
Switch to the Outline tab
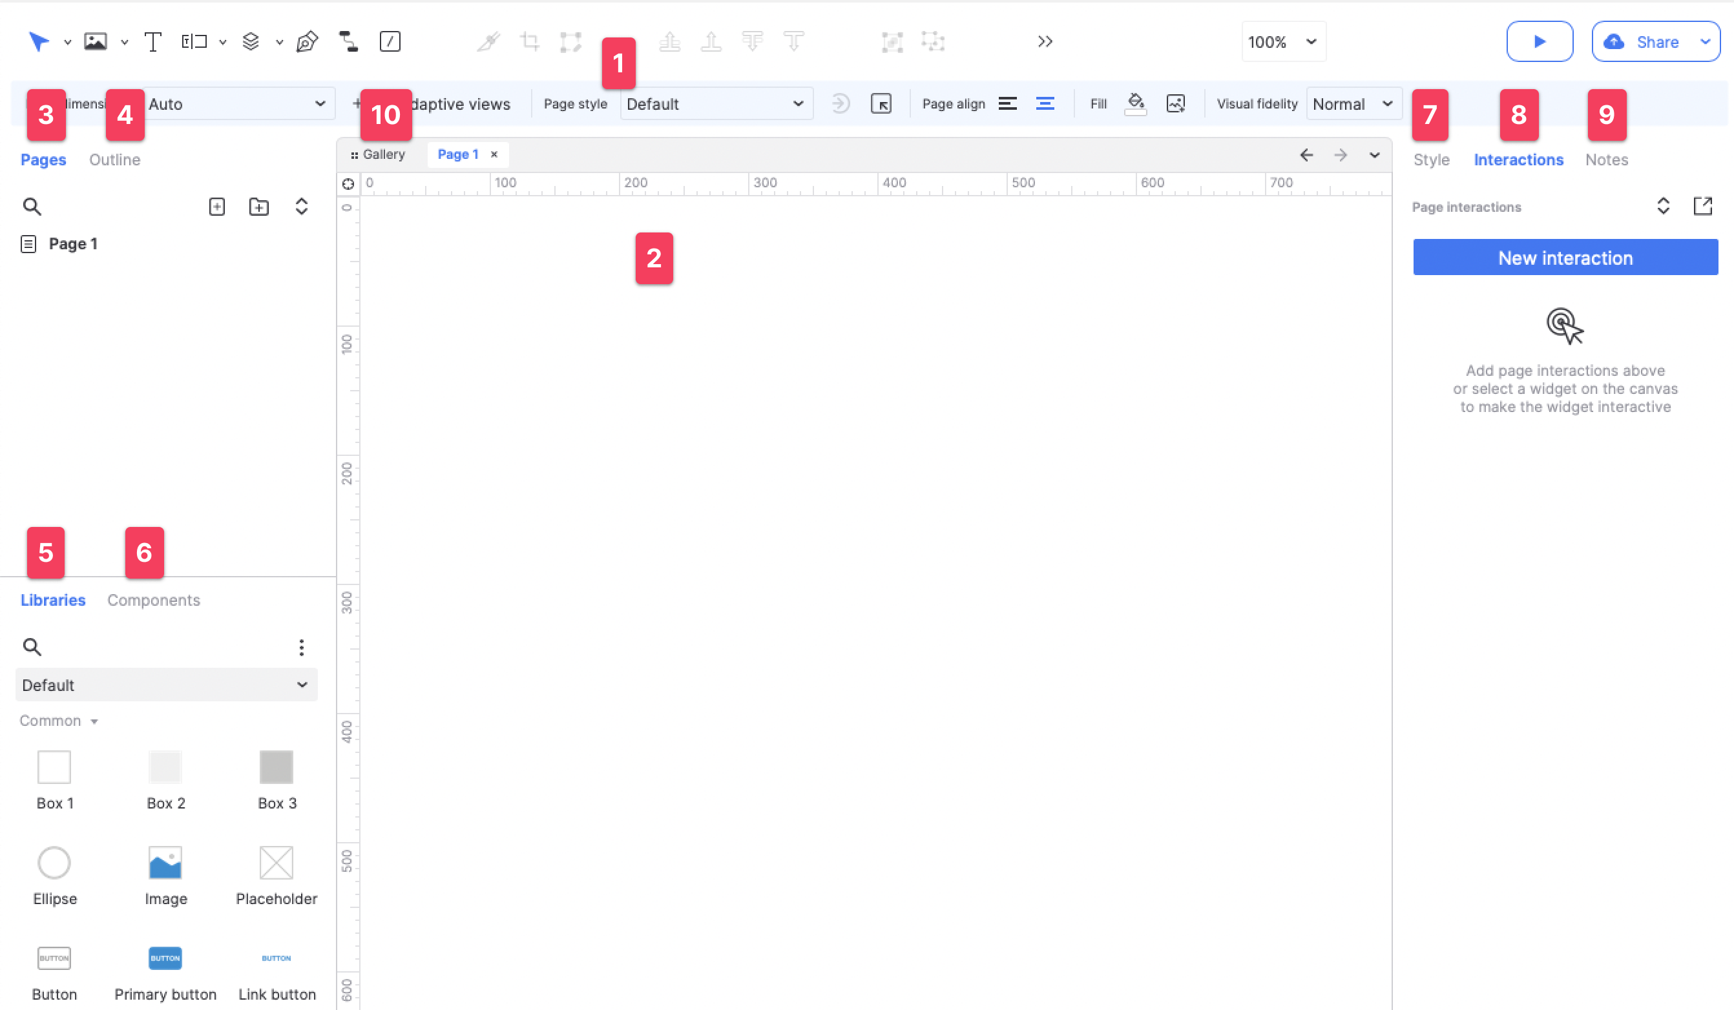tap(114, 160)
